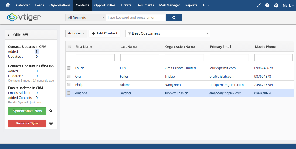
Task: Sort by the First Name column header
Action: click(x=84, y=47)
